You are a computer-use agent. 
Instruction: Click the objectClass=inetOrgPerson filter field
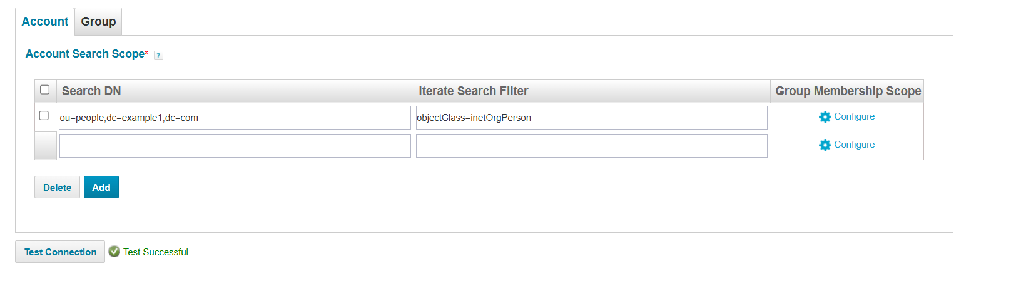(x=591, y=118)
